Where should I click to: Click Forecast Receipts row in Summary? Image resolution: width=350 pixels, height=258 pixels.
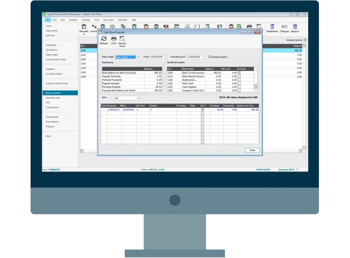coord(132,87)
